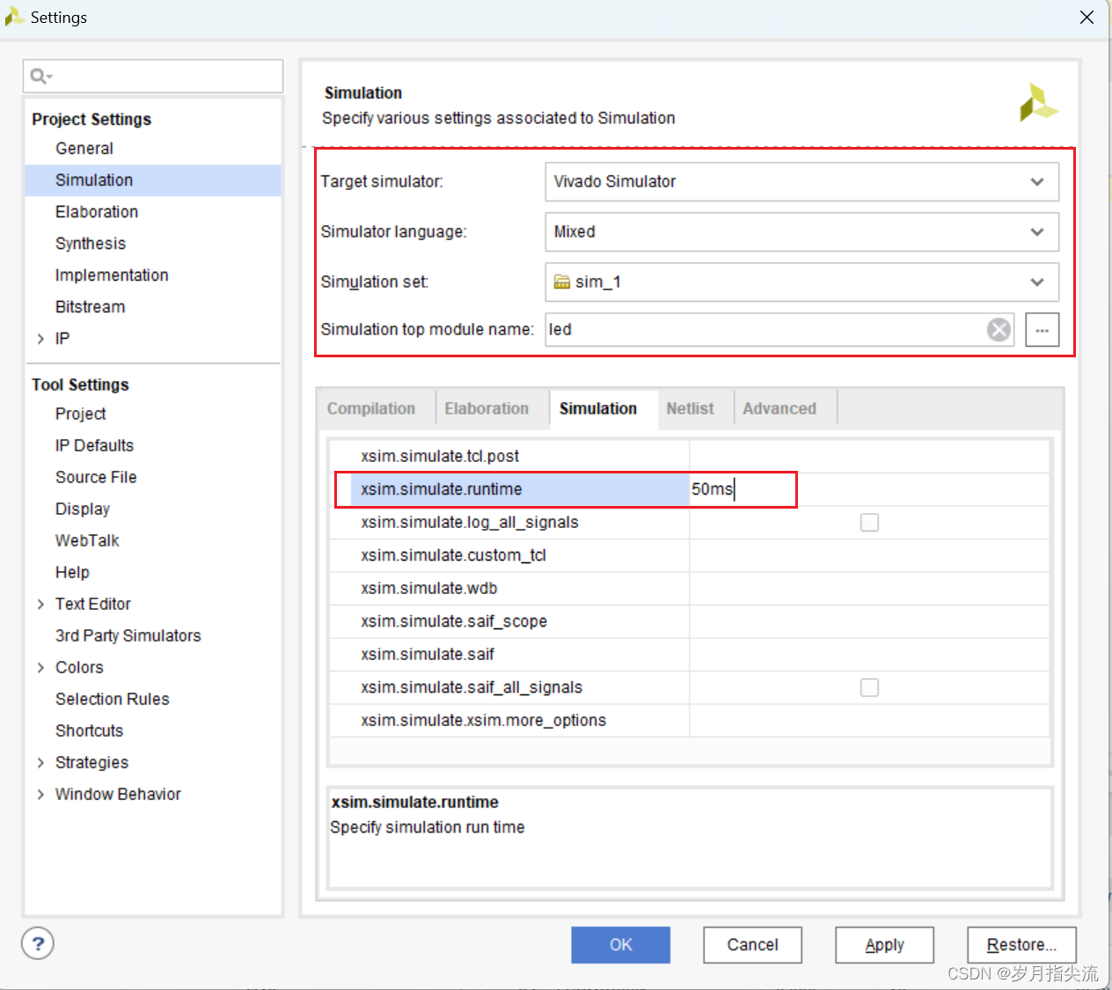Select Synthesis in Project Settings
This screenshot has width=1112, height=990.
tap(91, 244)
